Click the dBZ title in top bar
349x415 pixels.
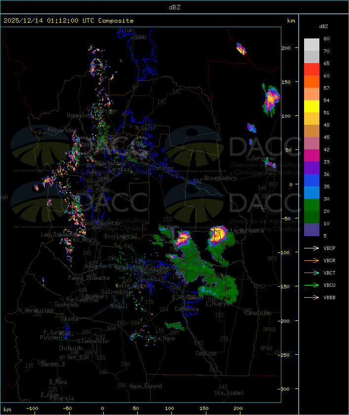pos(175,7)
